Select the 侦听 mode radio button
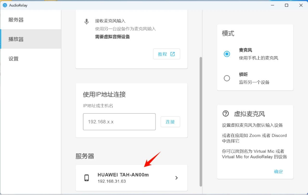Image resolution: width=308 pixels, height=195 pixels. [x=227, y=78]
